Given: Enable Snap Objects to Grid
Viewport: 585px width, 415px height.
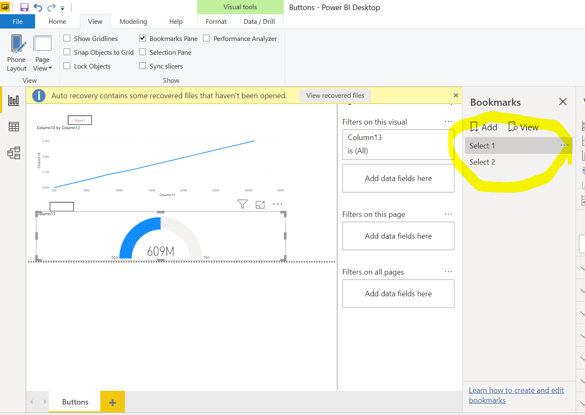Looking at the screenshot, I should click(67, 52).
